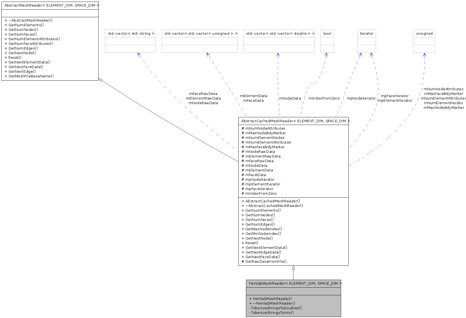
Task: Click the std::vector< std::string > node
Action: click(130, 41)
